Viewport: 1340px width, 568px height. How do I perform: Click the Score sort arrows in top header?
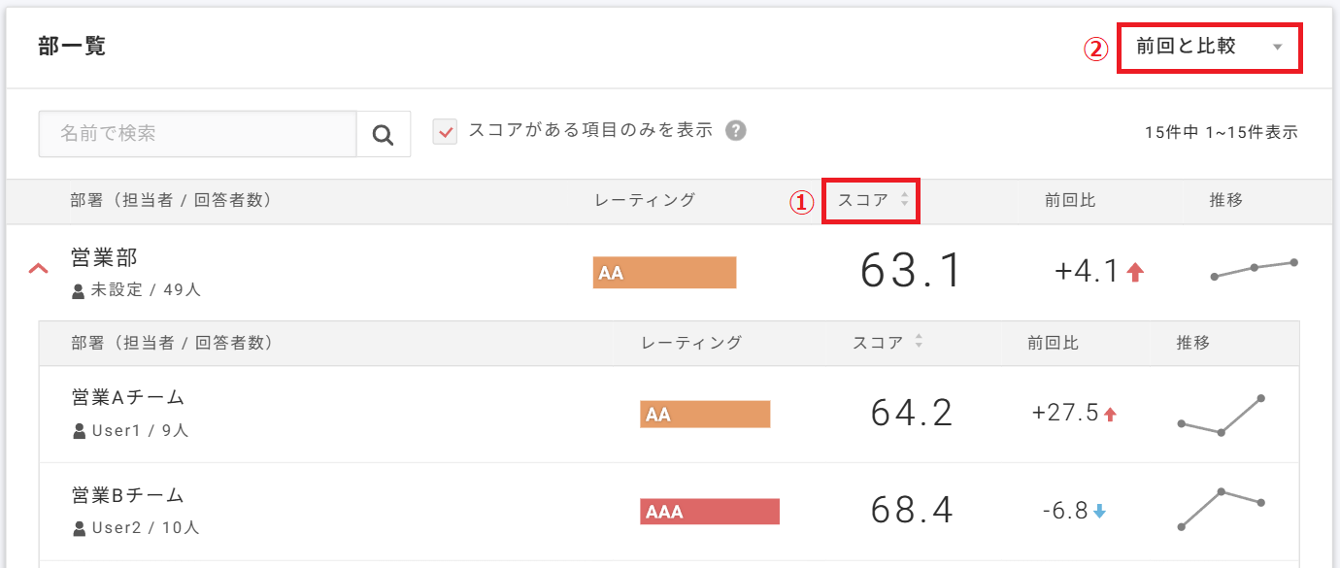point(904,200)
